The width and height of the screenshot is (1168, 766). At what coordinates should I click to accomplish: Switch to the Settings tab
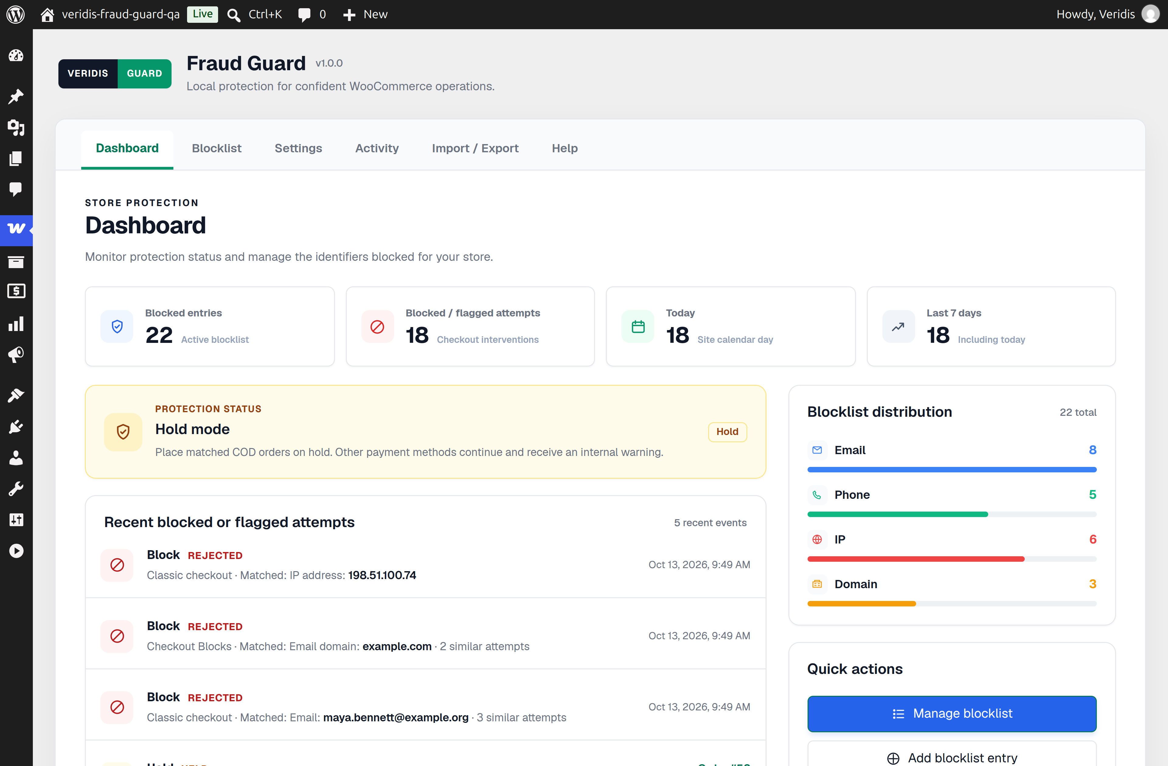[298, 148]
